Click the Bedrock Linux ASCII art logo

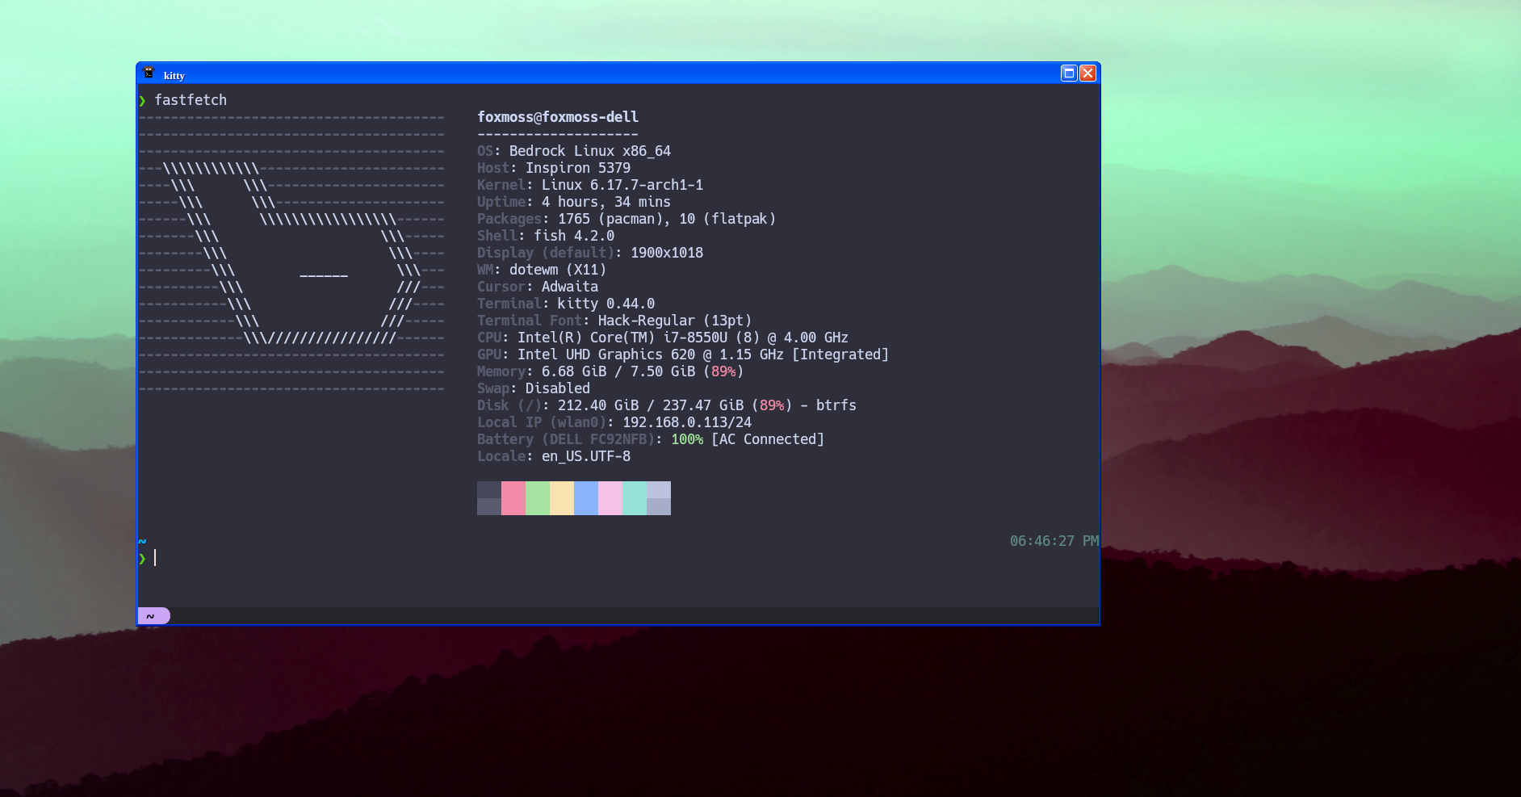pyautogui.click(x=291, y=253)
